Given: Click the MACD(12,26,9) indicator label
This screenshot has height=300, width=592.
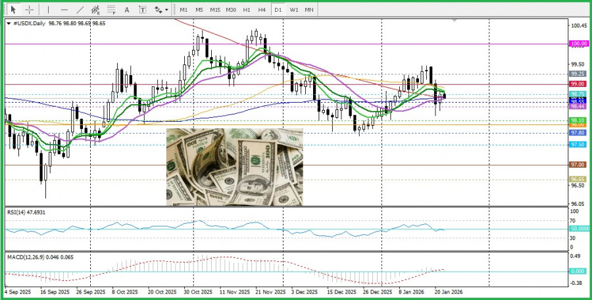Looking at the screenshot, I should [40, 257].
